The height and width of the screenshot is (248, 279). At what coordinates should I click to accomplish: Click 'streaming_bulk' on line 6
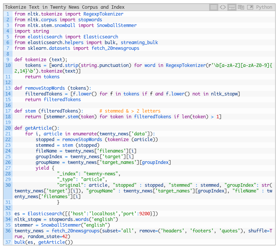(x=139, y=43)
